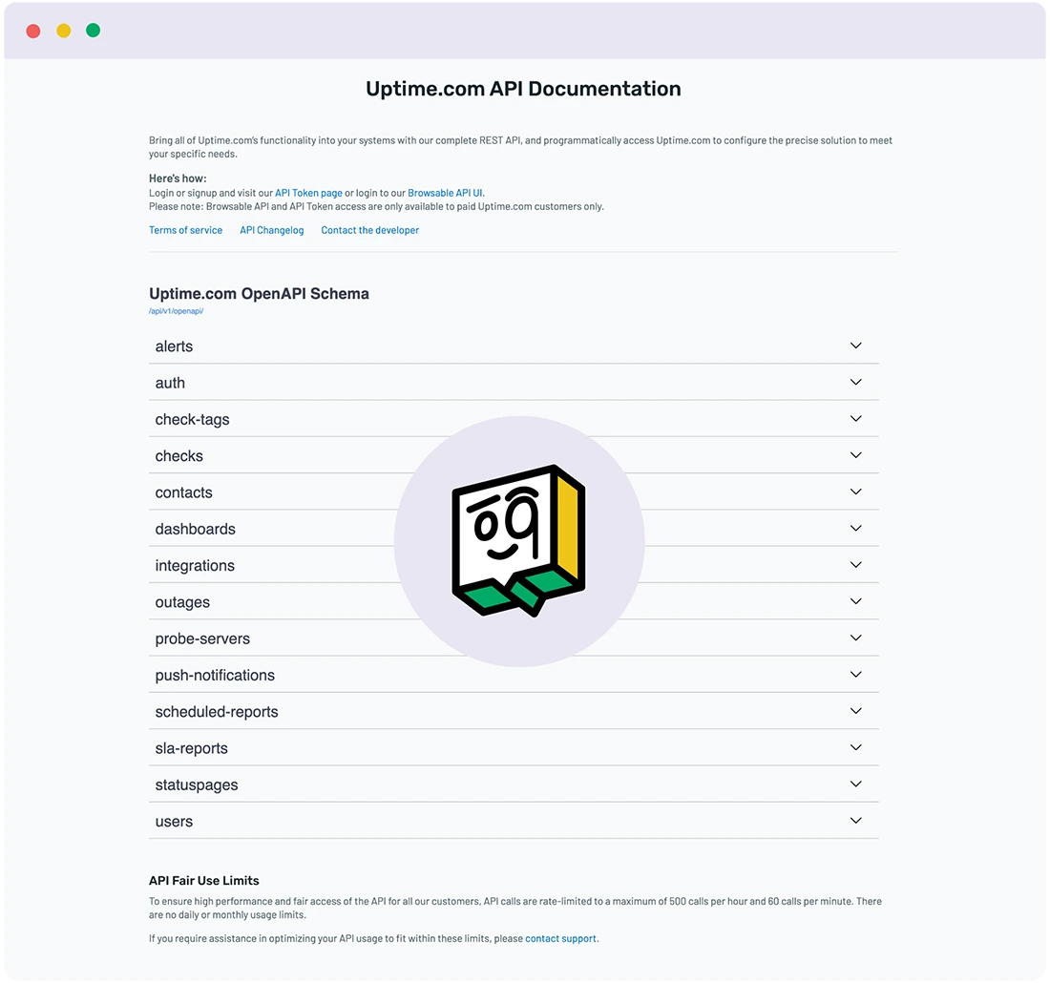
Task: Click the scheduled-reports chevron icon
Action: coord(855,710)
